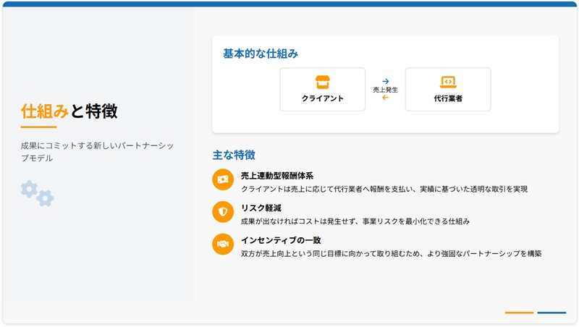Click the 基本的な仕組み heading
Screen dimensions: 579x327
(261, 54)
